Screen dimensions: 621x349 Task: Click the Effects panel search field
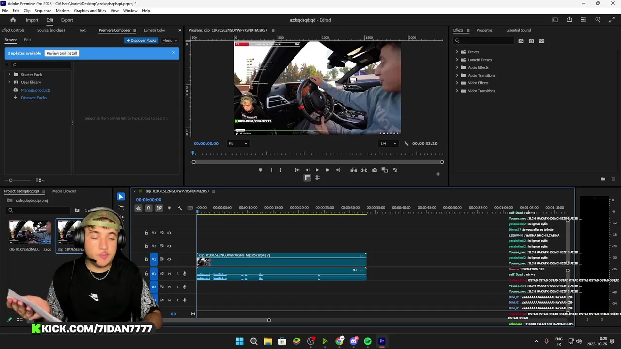pos(483,41)
